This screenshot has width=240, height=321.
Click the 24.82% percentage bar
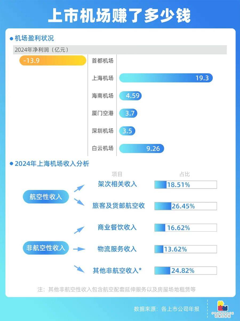click(x=186, y=270)
